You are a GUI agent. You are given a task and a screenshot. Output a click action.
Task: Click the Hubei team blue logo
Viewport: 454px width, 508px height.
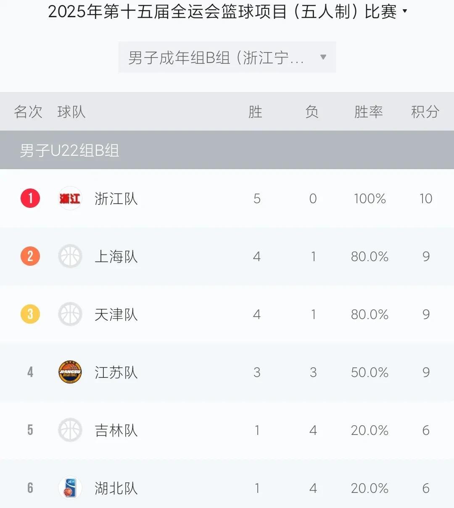coord(70,488)
